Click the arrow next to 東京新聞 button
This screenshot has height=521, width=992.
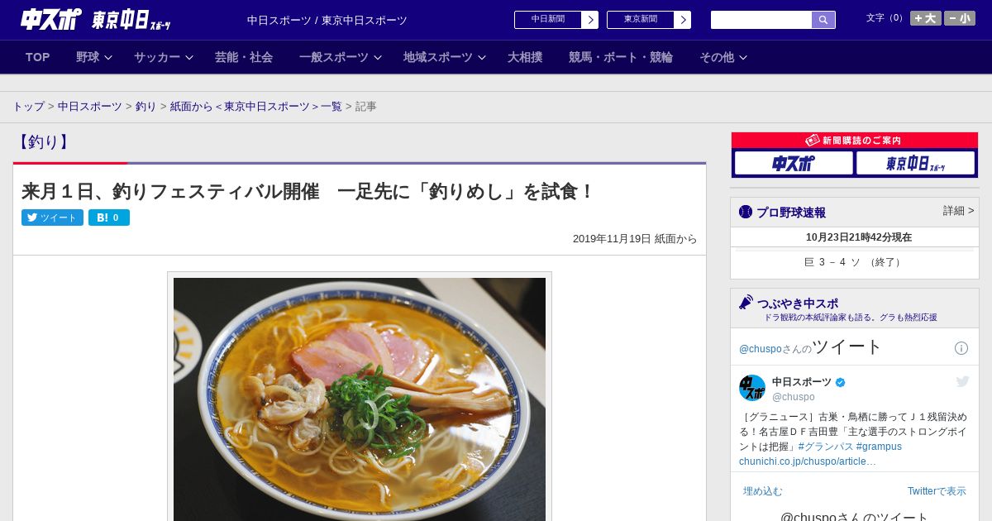tap(682, 20)
